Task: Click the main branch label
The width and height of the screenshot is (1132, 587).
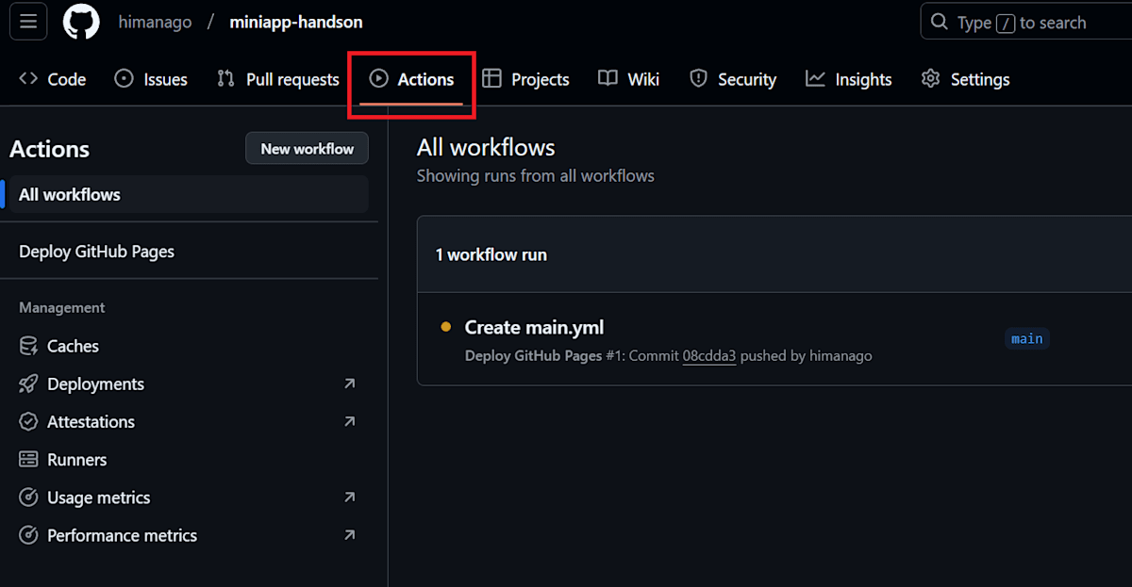Action: (x=1027, y=338)
